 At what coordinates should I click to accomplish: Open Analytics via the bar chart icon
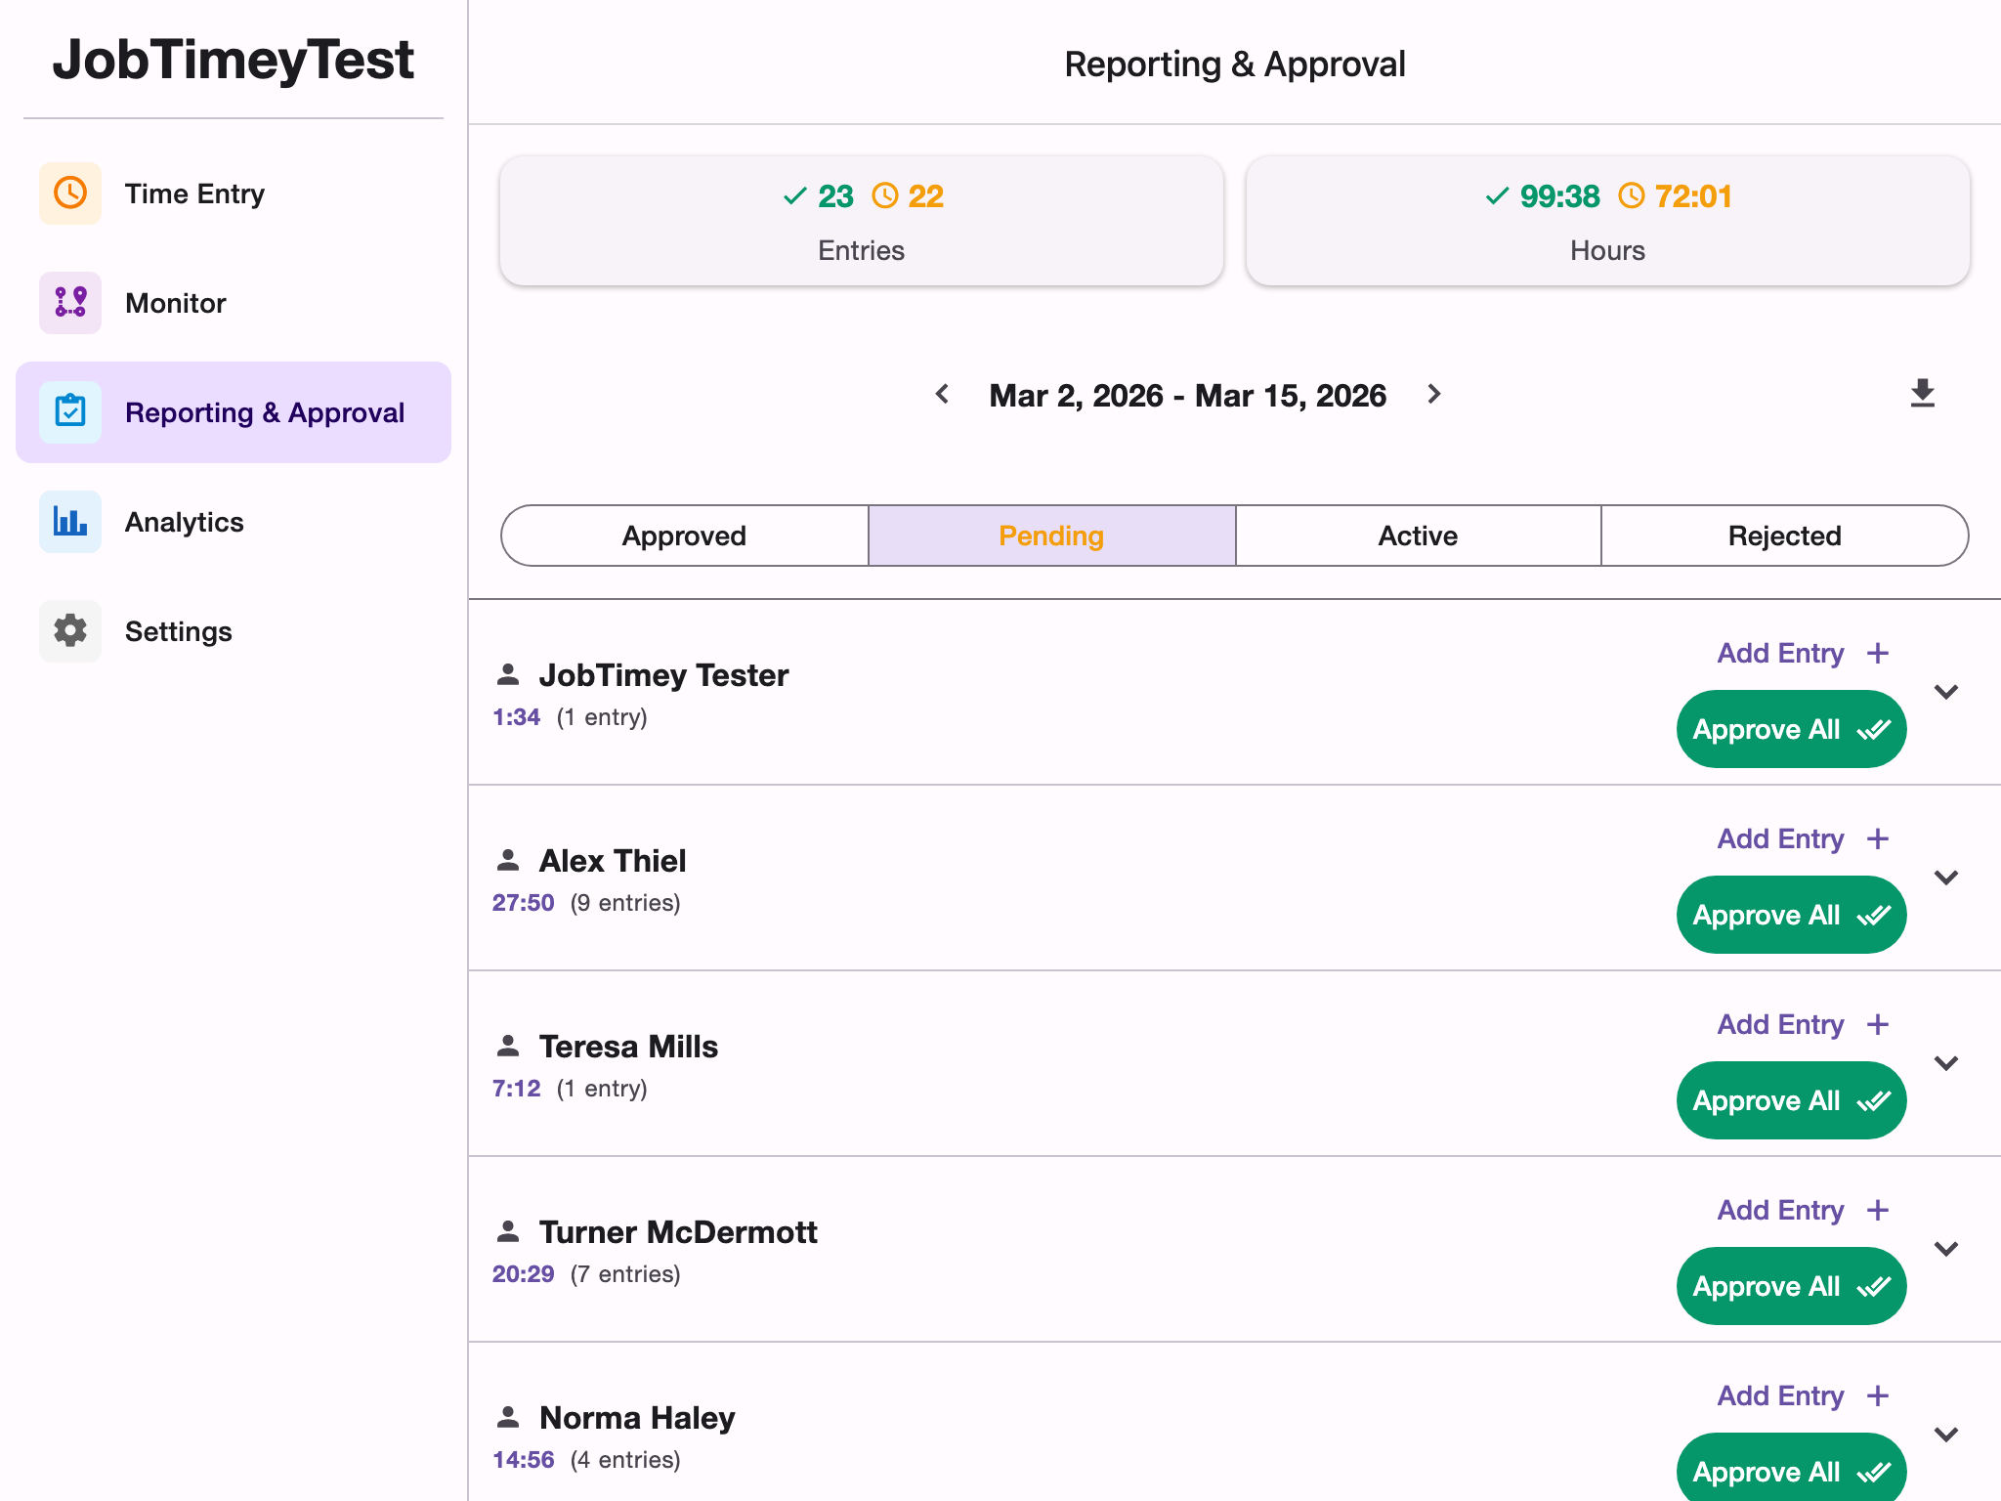pyautogui.click(x=69, y=522)
